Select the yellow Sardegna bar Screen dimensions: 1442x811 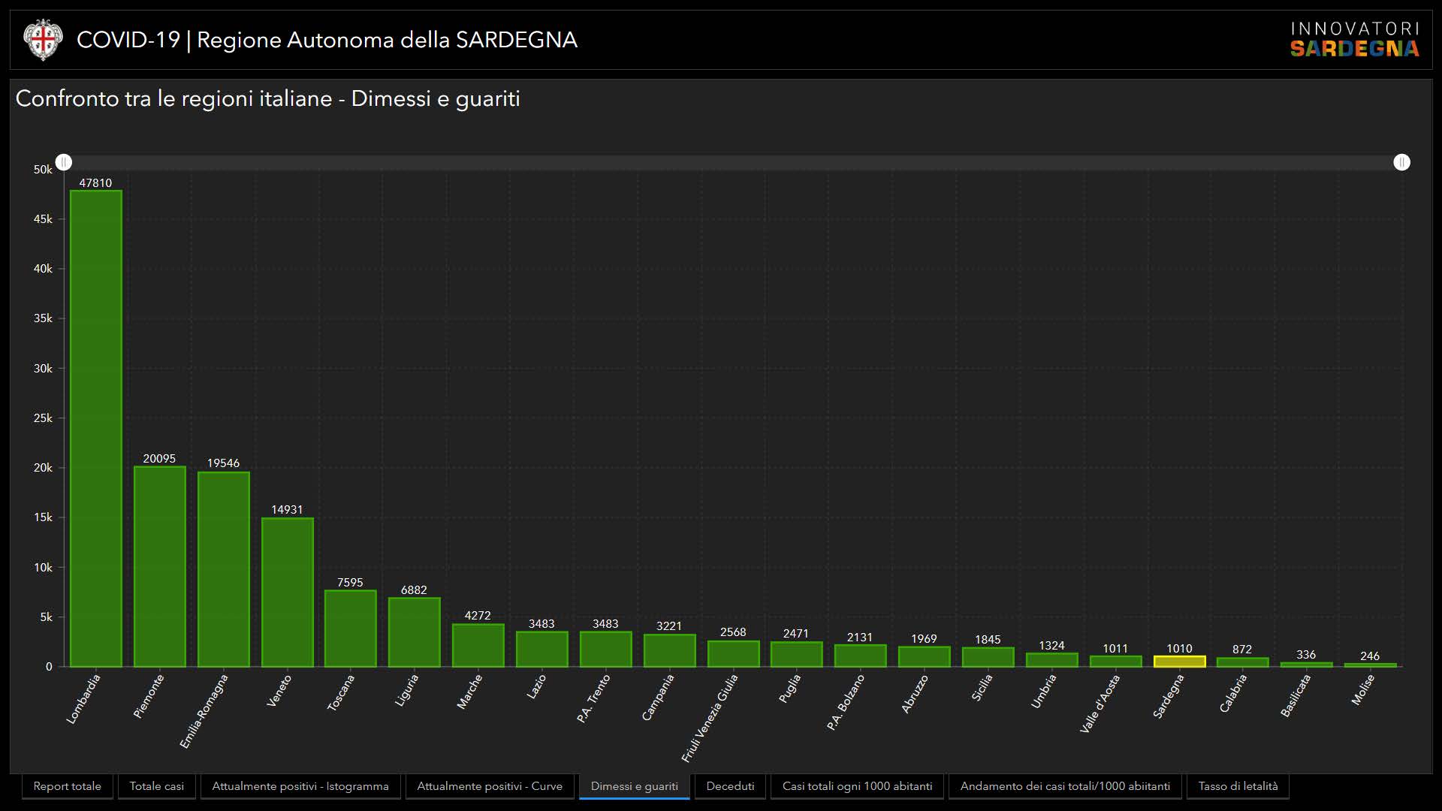click(1179, 662)
